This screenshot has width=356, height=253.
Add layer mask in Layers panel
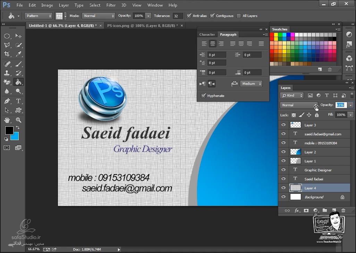point(306,210)
